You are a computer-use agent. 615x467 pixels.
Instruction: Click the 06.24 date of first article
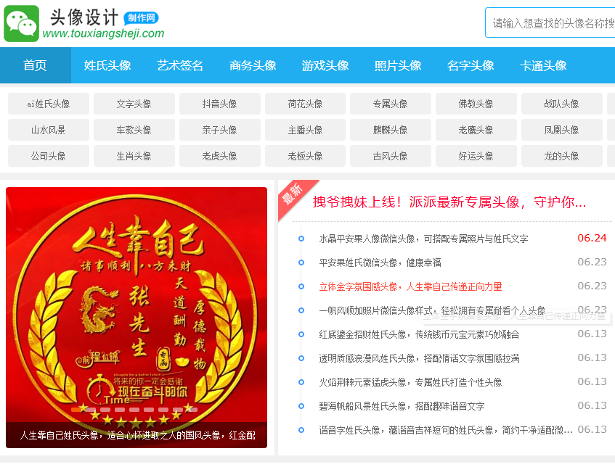click(x=592, y=238)
